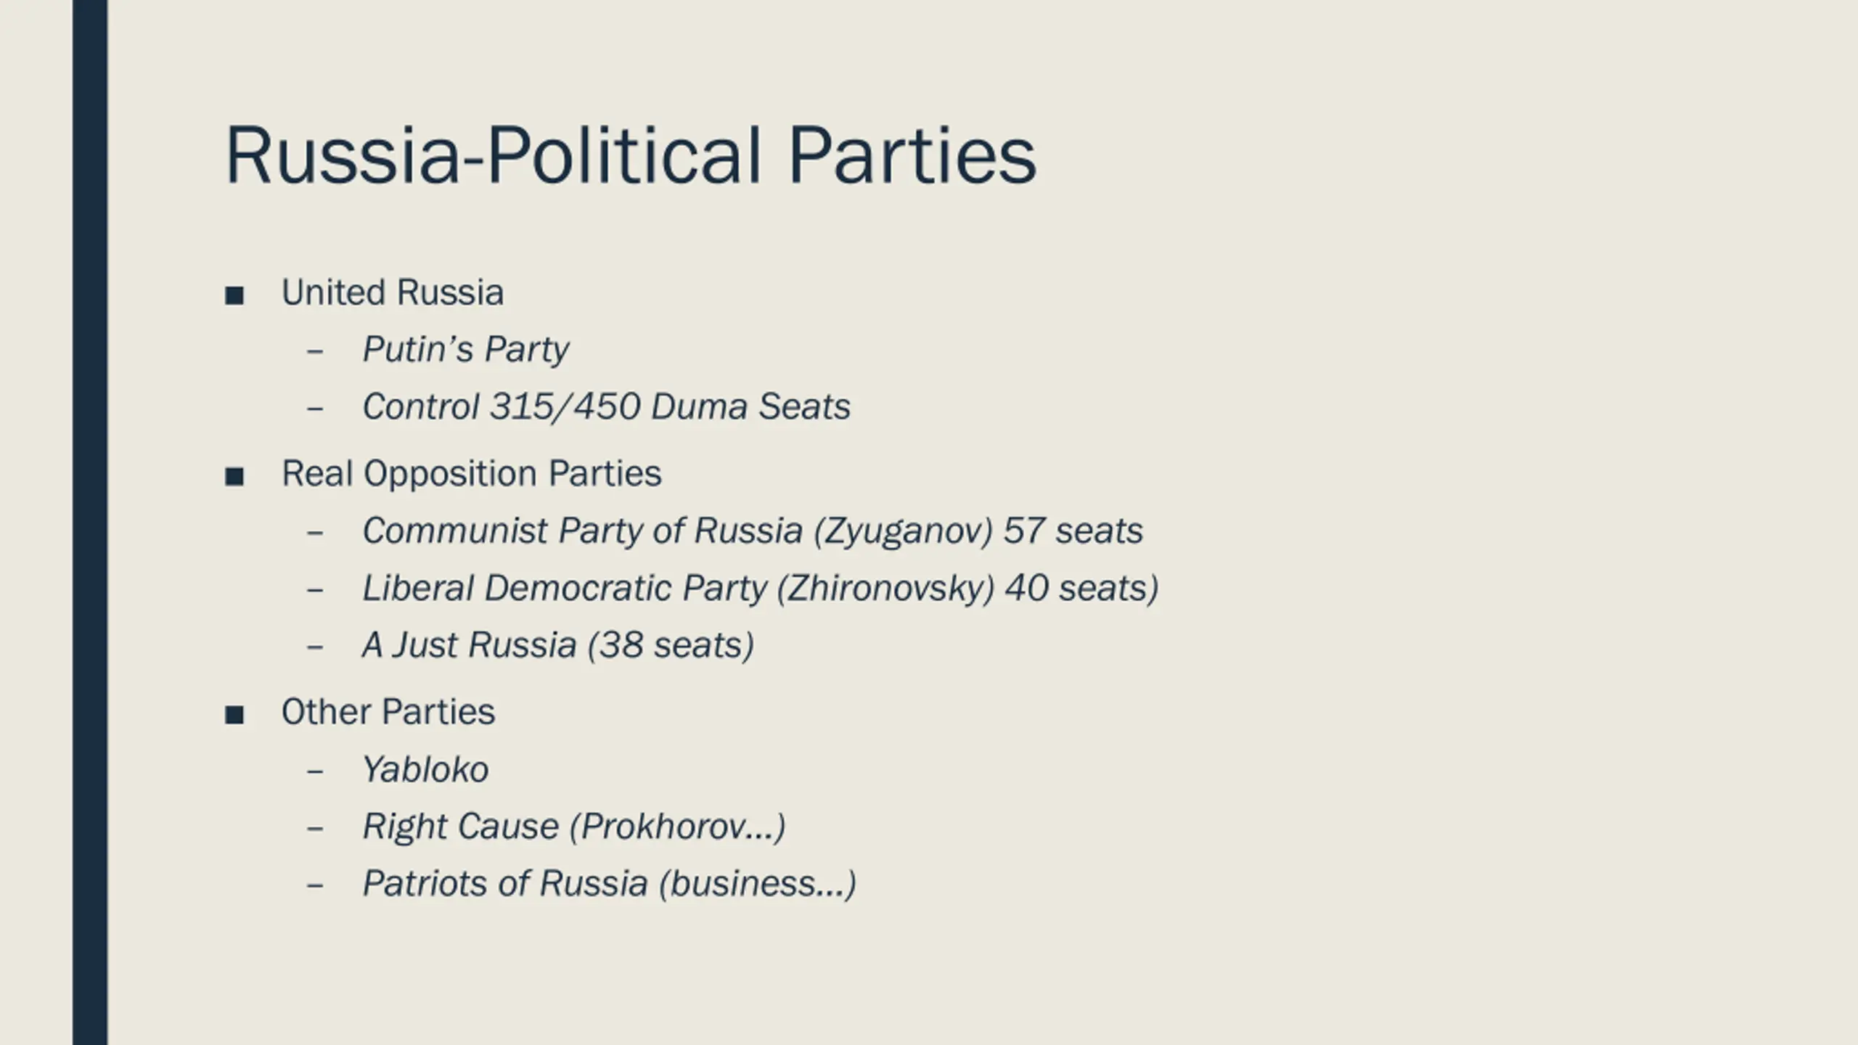Click the square bullet before Other Parties
Screen dimensions: 1858x1045
[234, 715]
